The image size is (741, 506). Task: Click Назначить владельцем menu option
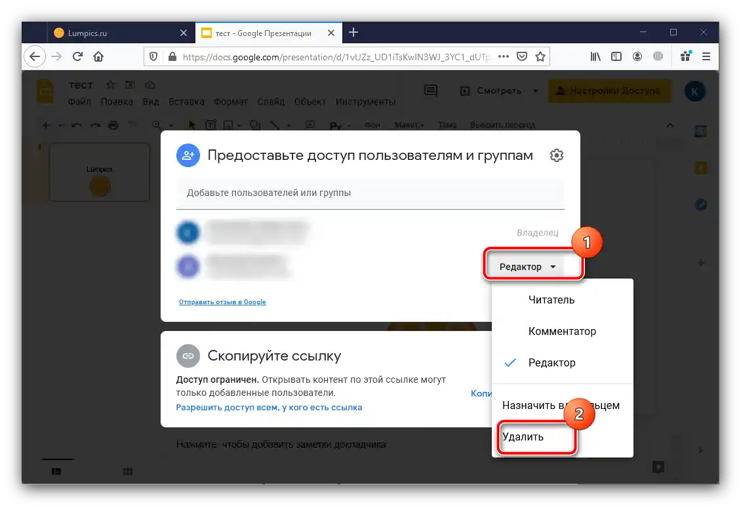pos(563,405)
